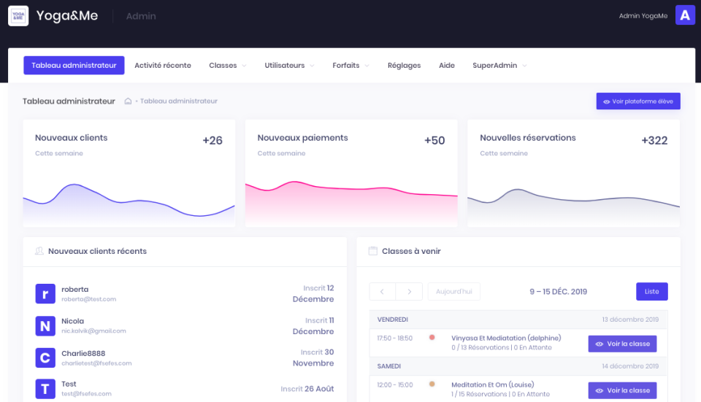Click the calendar icon beside Classes à venir
Screen dimensions: 701x402
(x=373, y=251)
